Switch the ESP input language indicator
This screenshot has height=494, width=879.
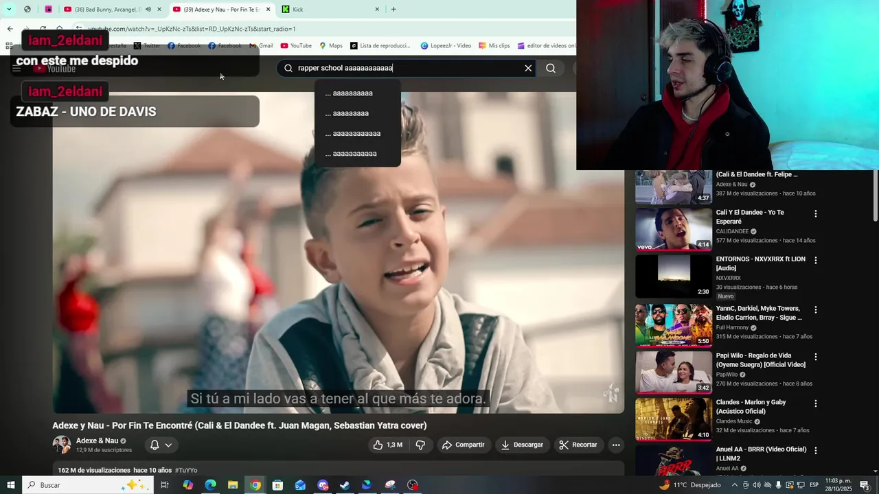(x=814, y=485)
